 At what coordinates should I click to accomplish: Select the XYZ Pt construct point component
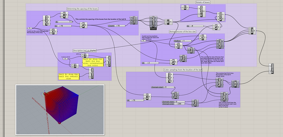[168, 22]
